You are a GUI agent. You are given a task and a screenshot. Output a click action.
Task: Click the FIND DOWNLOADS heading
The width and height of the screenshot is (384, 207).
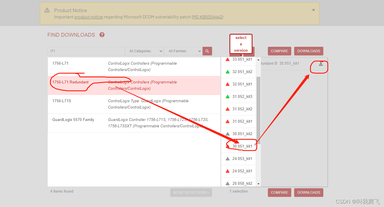pos(71,35)
